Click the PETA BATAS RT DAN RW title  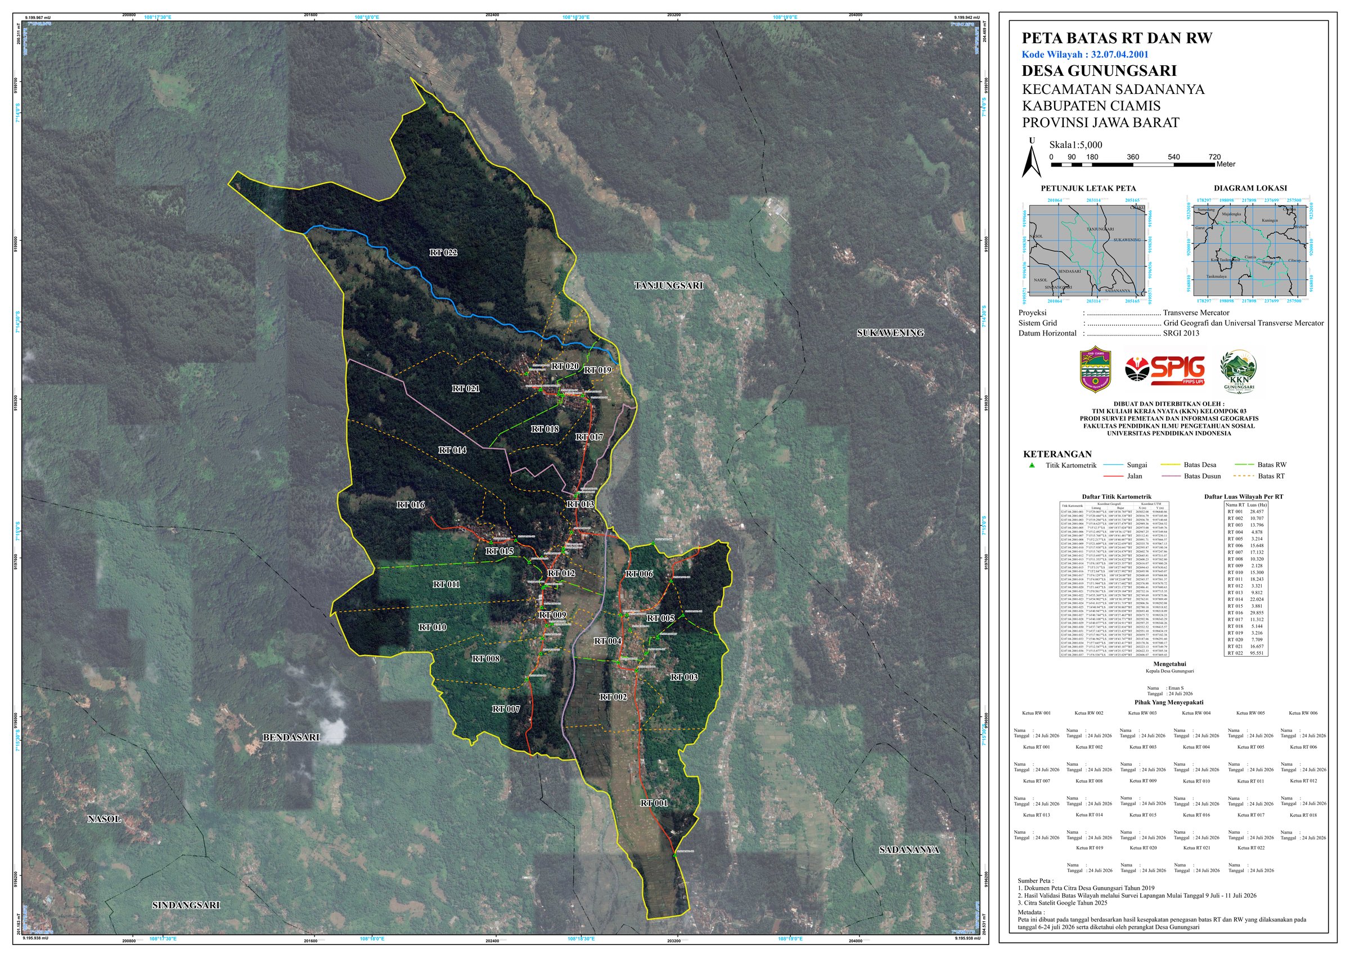click(x=1117, y=38)
